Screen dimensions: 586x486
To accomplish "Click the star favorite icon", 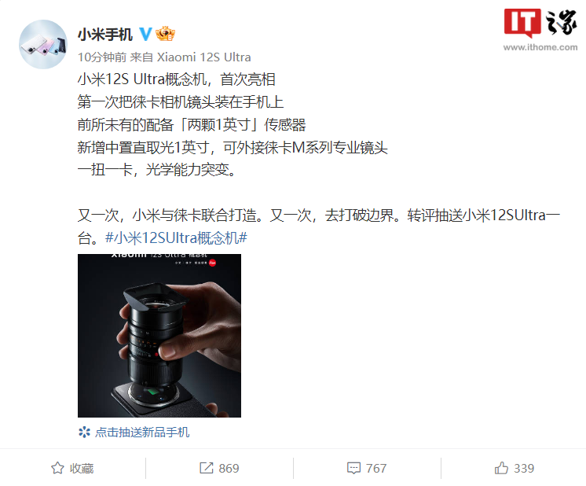I will pyautogui.click(x=57, y=468).
